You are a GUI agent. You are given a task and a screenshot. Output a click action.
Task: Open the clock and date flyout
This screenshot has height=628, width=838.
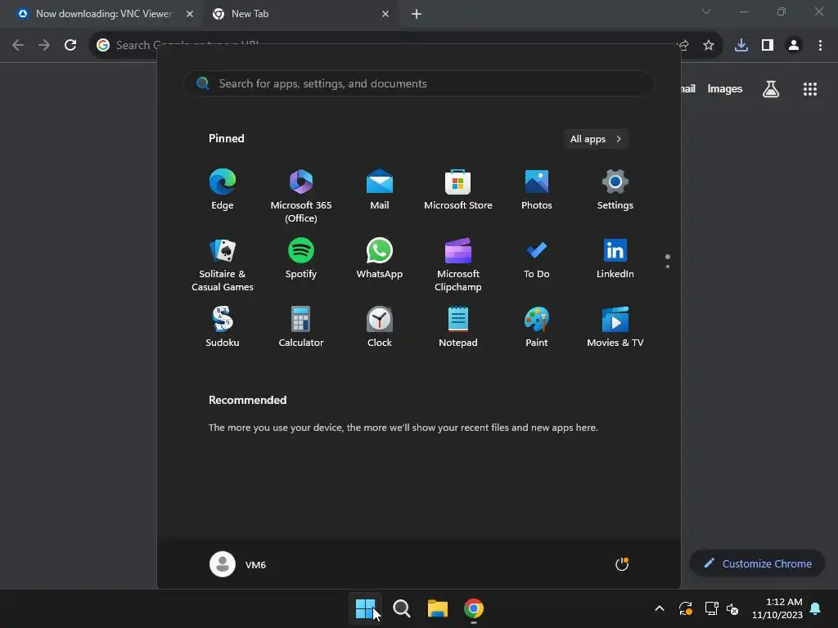click(777, 608)
